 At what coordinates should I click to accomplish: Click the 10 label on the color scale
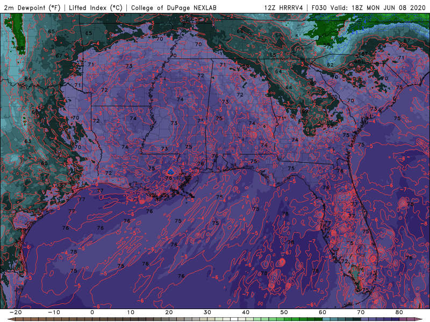(x=131, y=312)
